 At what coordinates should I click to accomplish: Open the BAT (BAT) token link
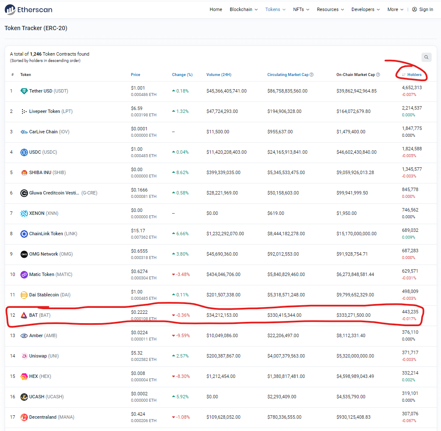(40, 315)
